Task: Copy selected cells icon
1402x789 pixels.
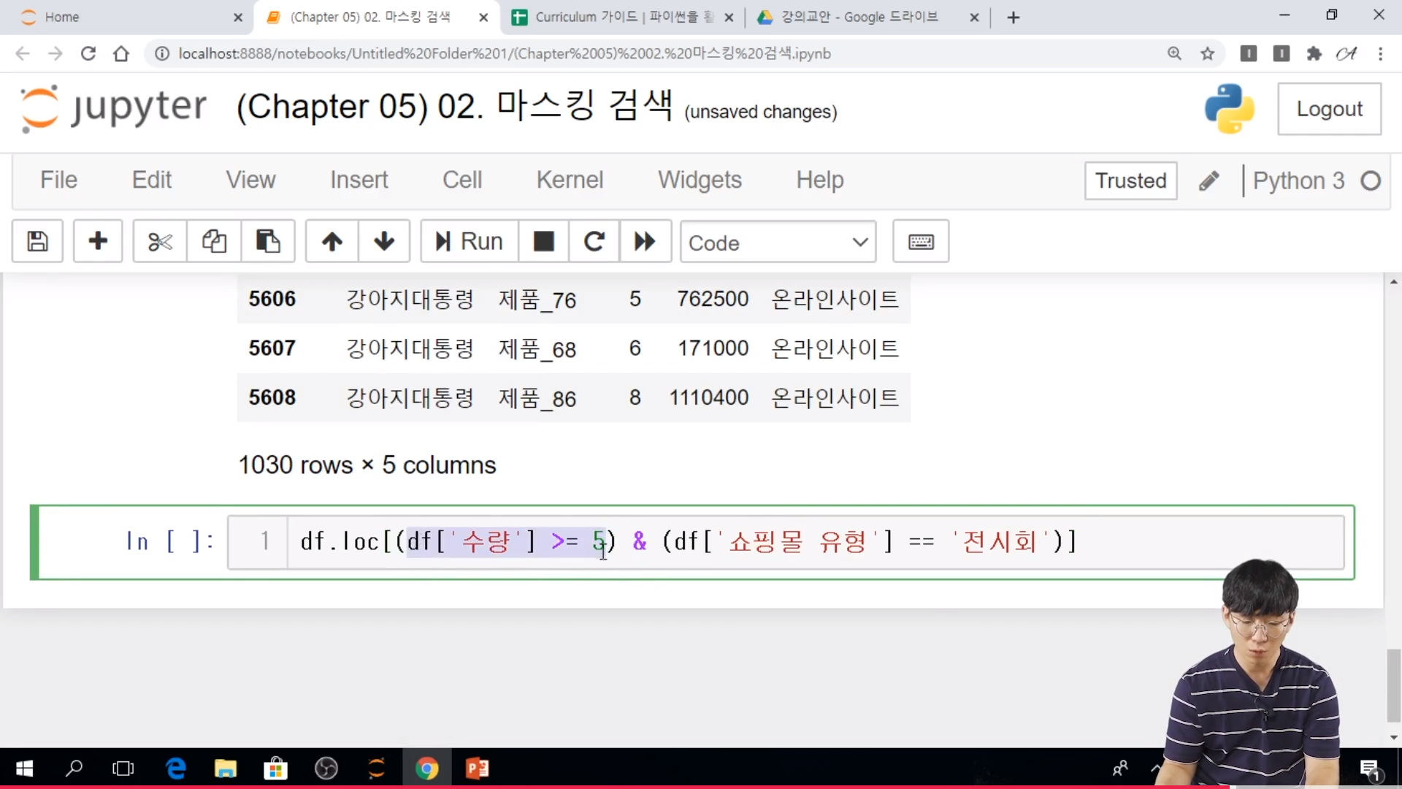Action: pos(214,241)
